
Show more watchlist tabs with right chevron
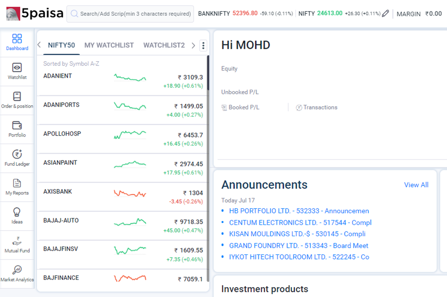[x=193, y=45]
